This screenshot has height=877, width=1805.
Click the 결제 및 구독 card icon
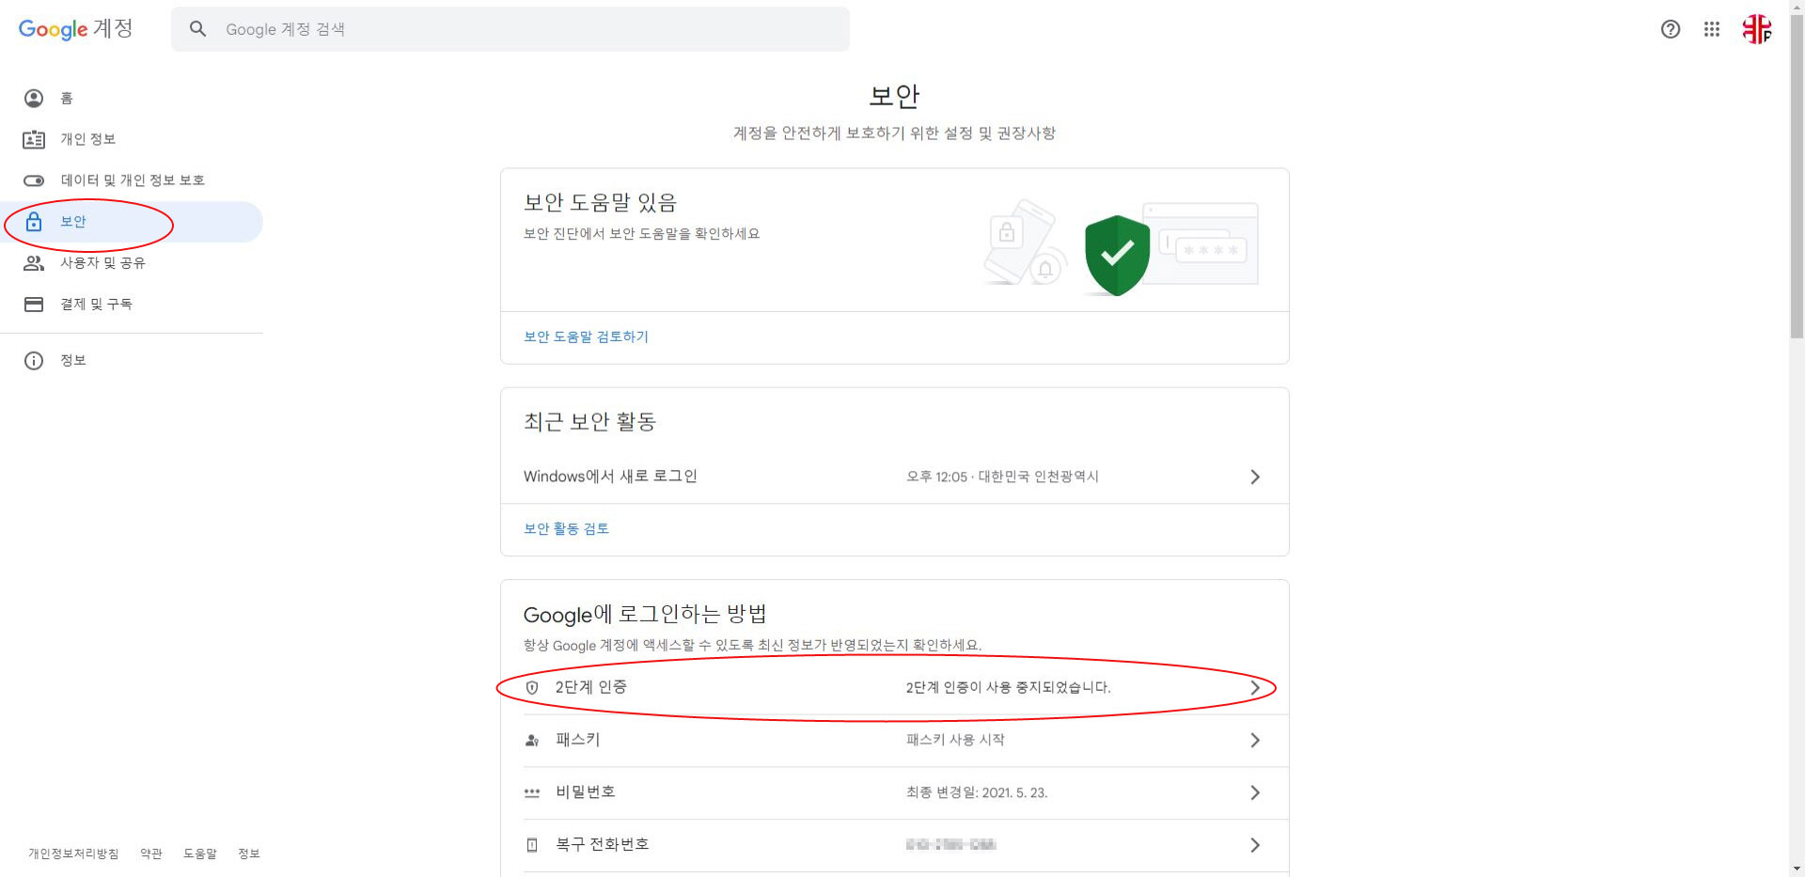[x=34, y=305]
